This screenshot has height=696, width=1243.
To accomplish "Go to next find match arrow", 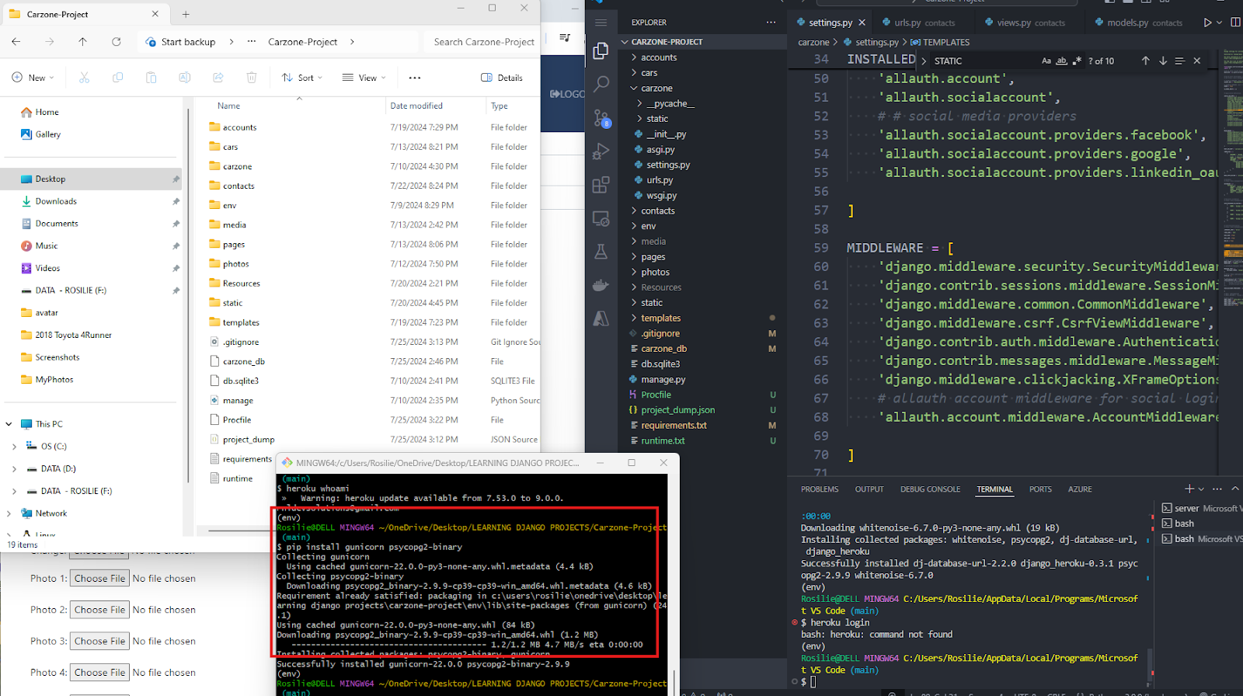I will (1163, 61).
